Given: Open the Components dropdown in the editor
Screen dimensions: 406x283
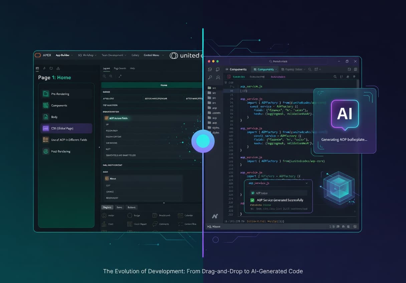Looking at the screenshot, I should pyautogui.click(x=265, y=69).
